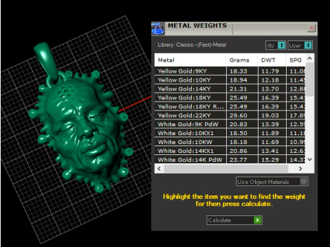Viewport: 330px width, 247px height.
Task: Sort by the SPG column header
Action: pyautogui.click(x=296, y=60)
